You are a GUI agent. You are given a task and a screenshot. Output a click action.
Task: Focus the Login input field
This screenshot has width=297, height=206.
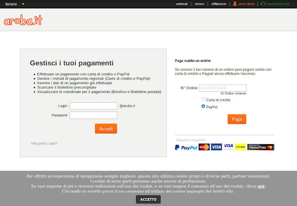click(93, 106)
